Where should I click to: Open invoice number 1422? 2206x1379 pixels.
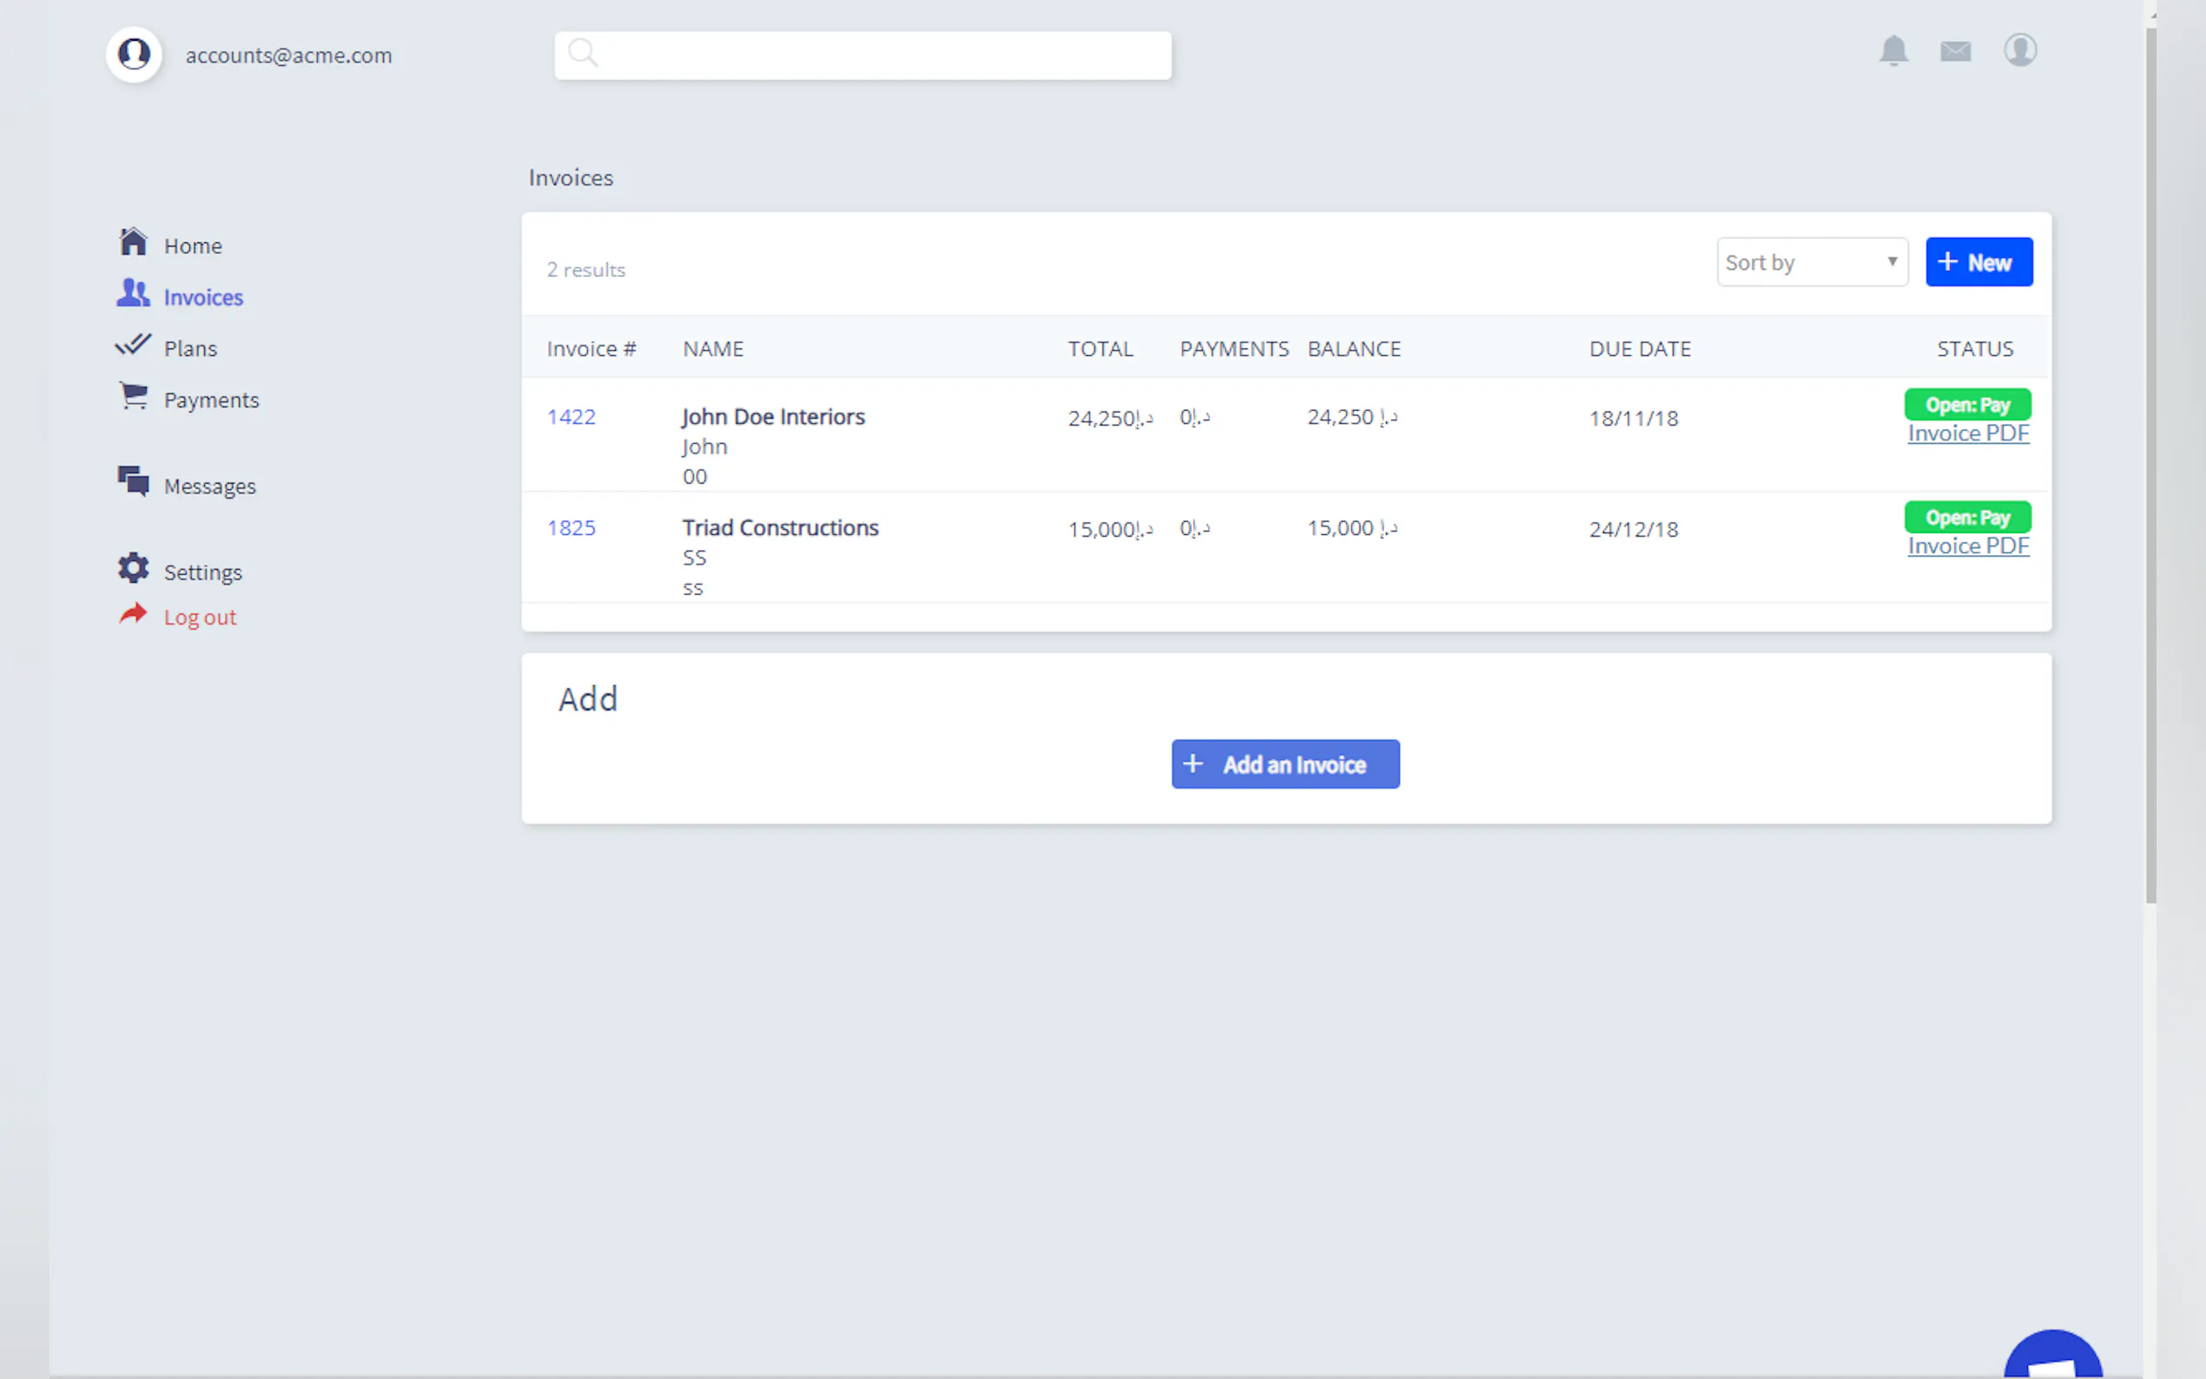[x=571, y=417]
